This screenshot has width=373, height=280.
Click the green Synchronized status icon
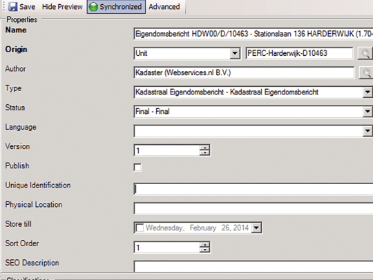click(93, 7)
